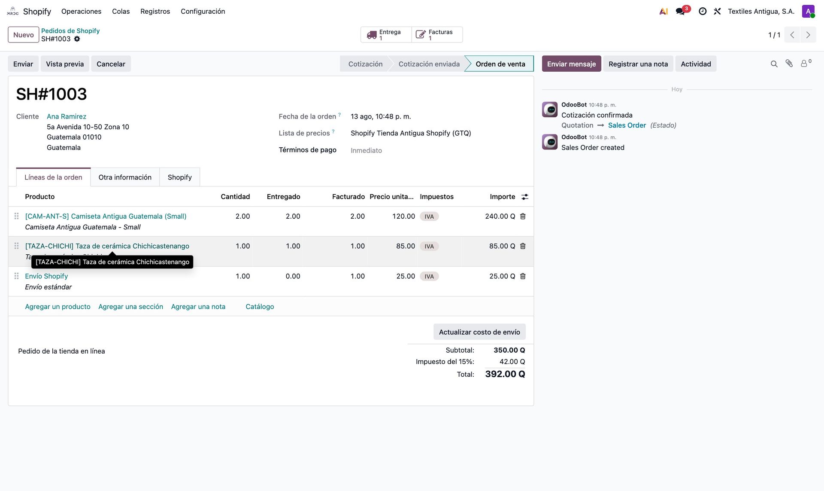Click Agregar una nota

point(198,307)
